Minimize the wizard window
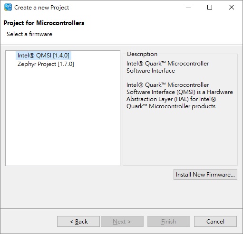 188,7
